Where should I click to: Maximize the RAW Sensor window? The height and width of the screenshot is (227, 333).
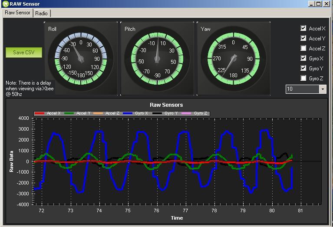coord(319,4)
